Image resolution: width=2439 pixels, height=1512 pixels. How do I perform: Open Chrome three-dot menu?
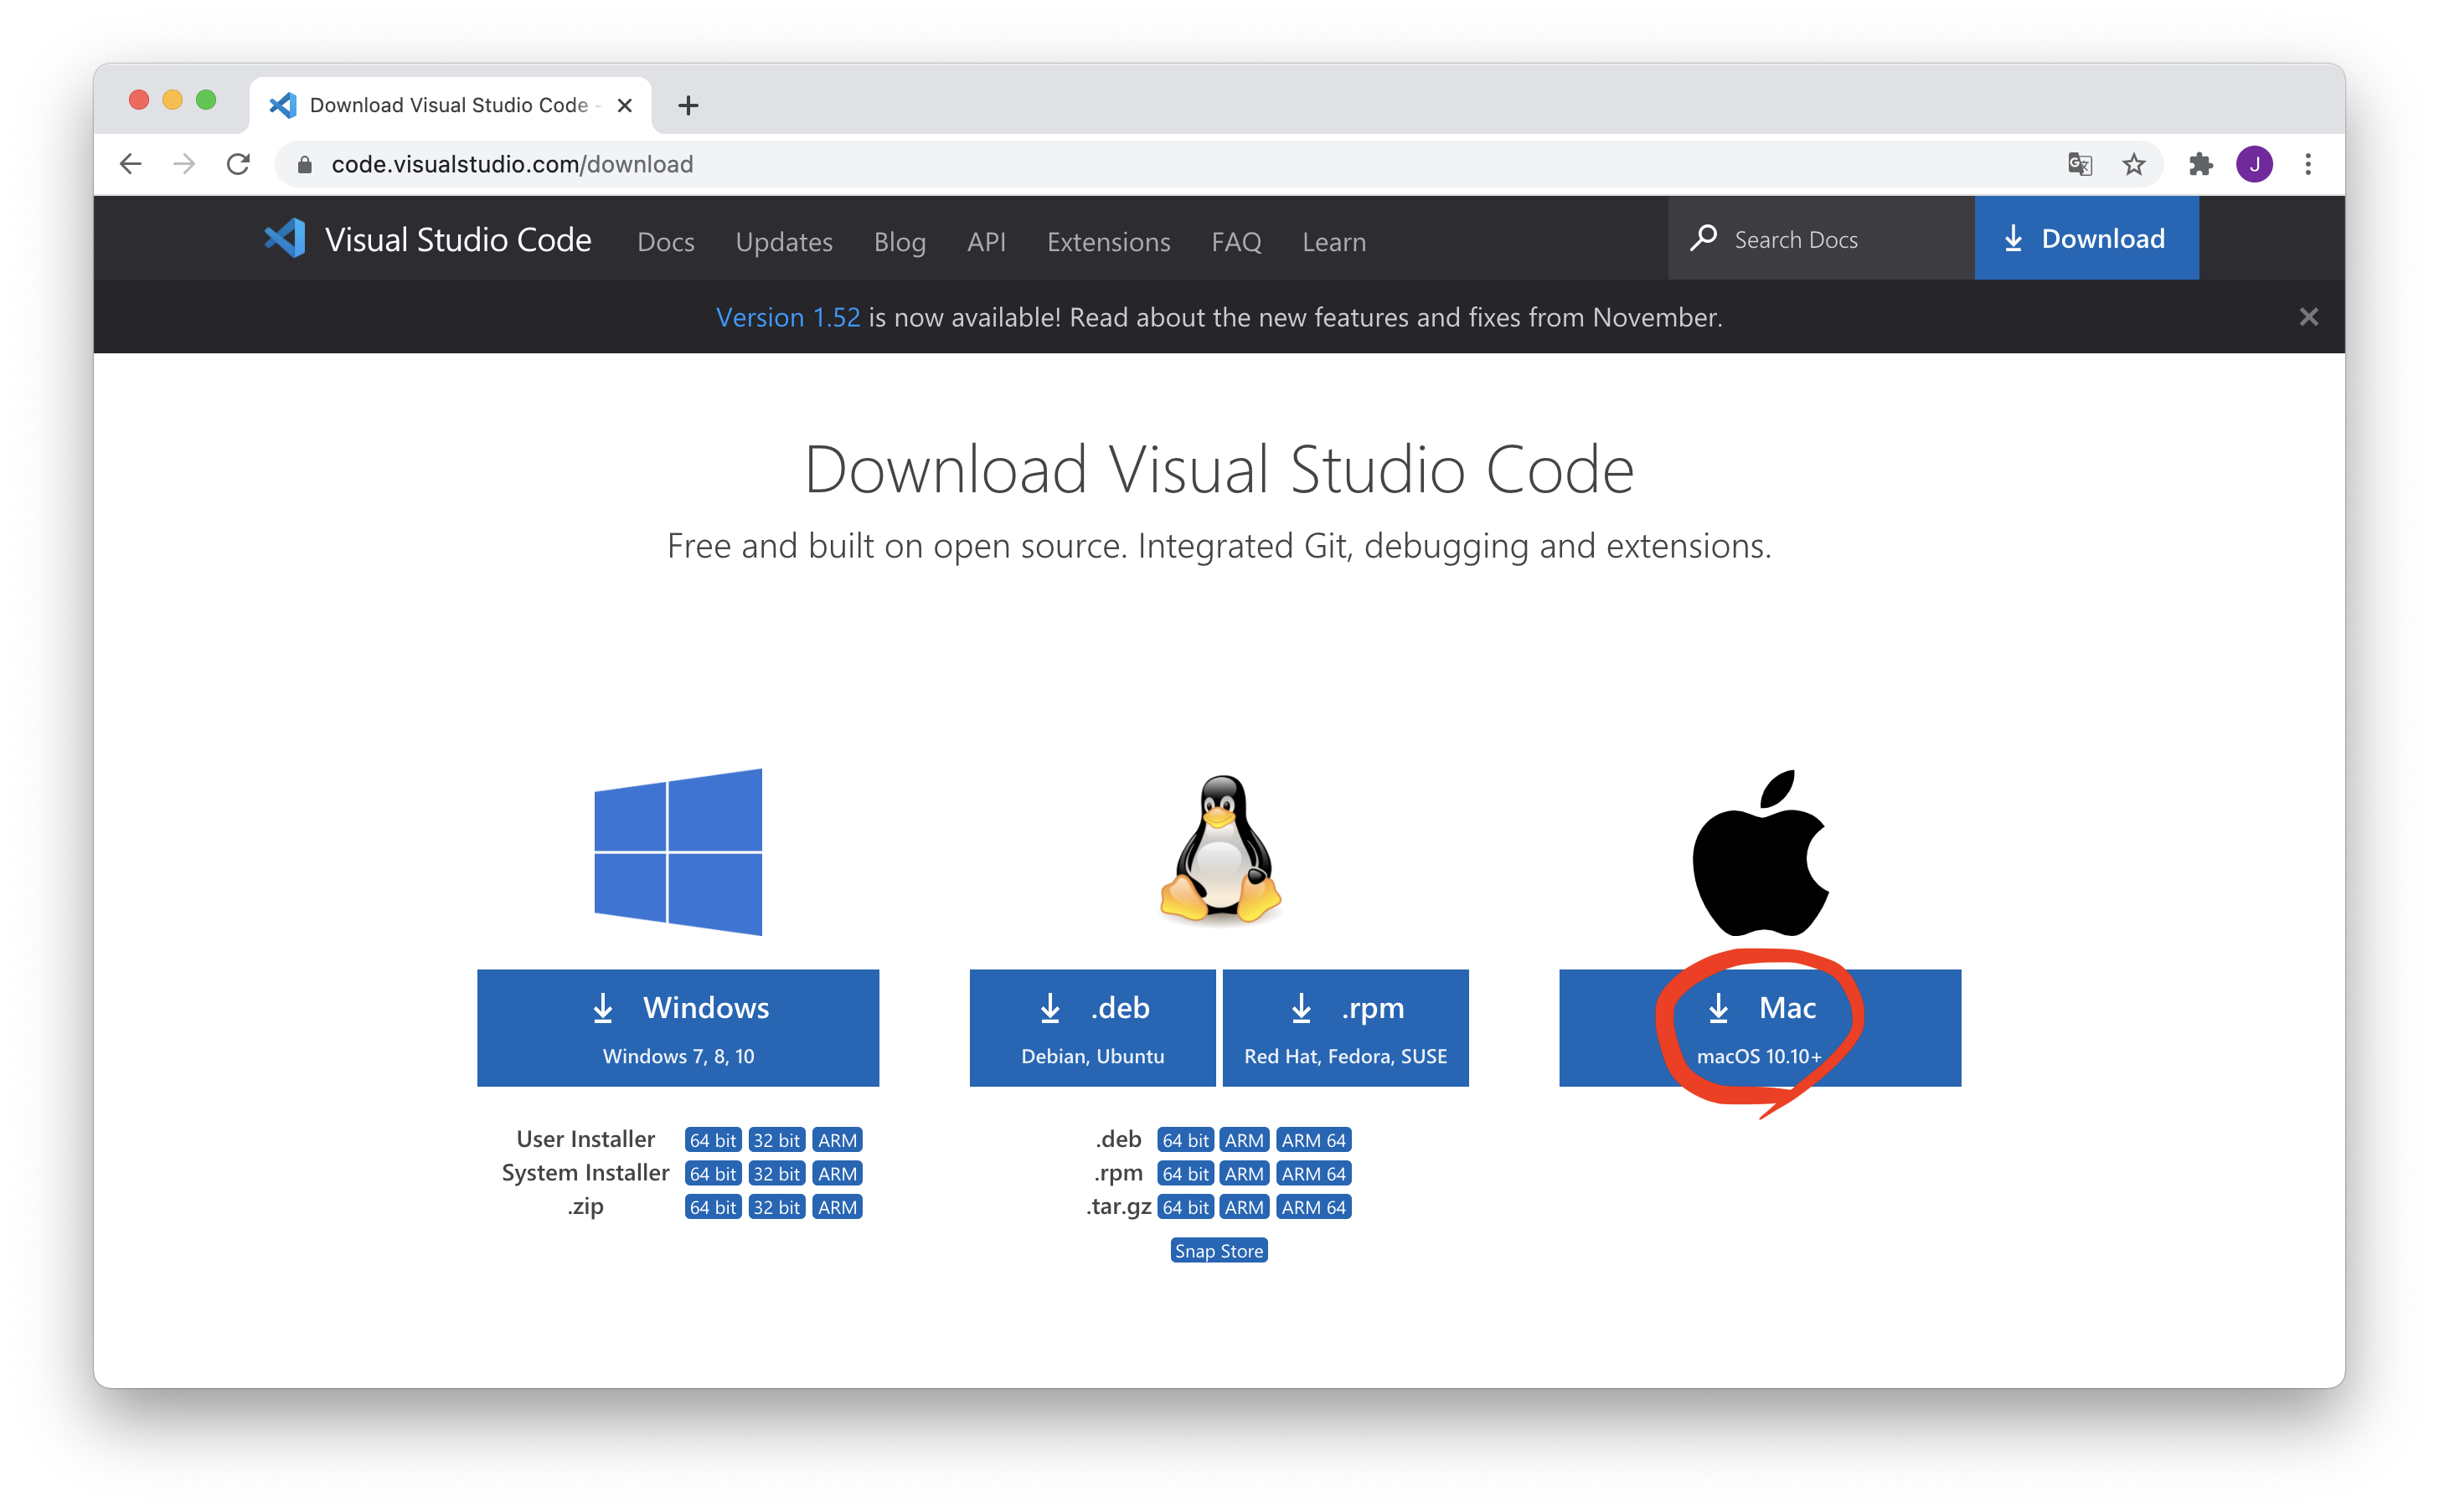click(x=2308, y=164)
